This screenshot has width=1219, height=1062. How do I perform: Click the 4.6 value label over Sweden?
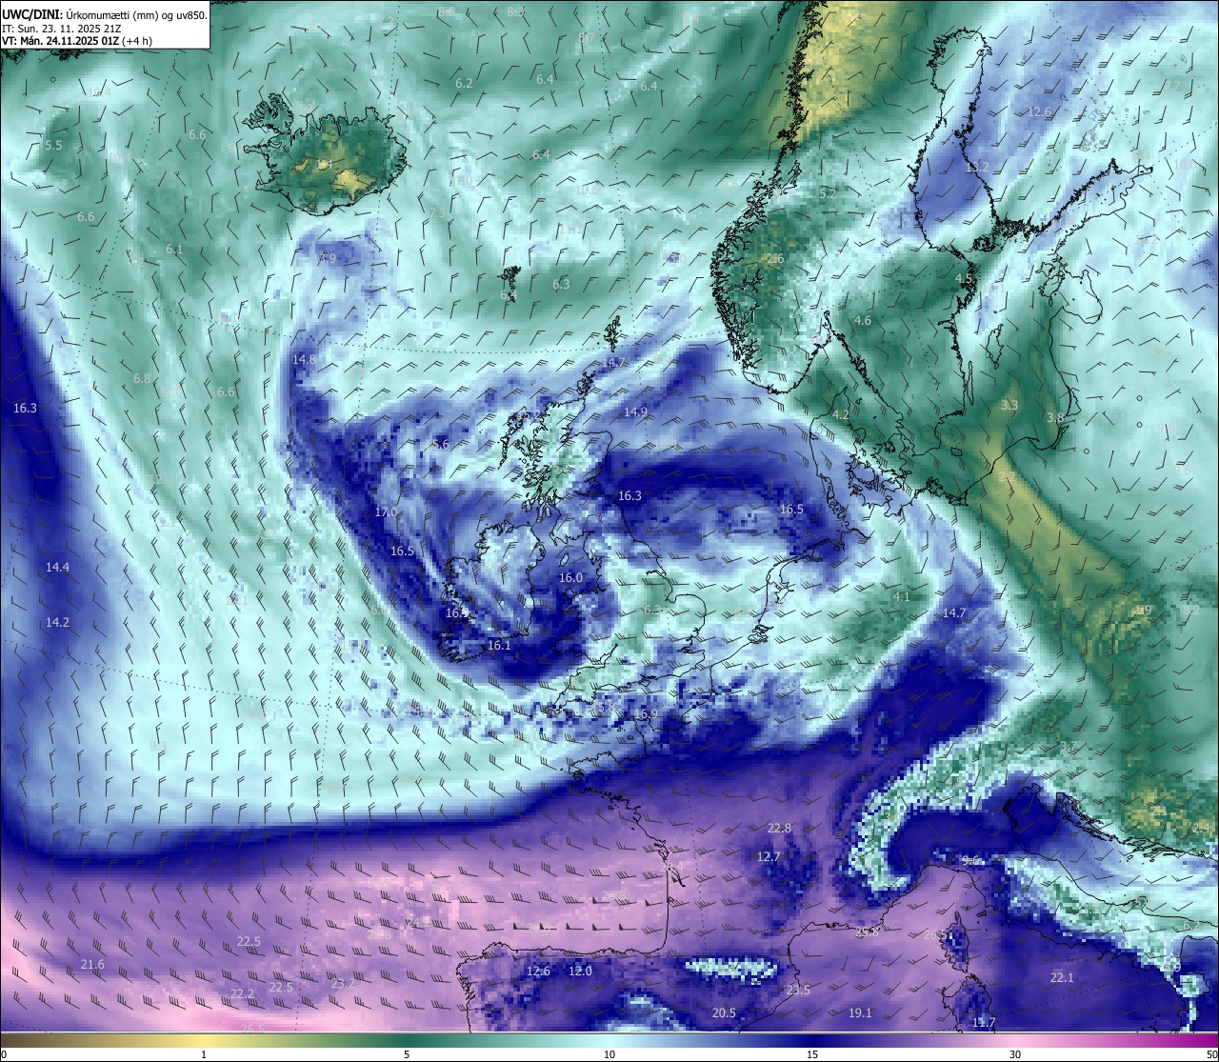point(863,321)
